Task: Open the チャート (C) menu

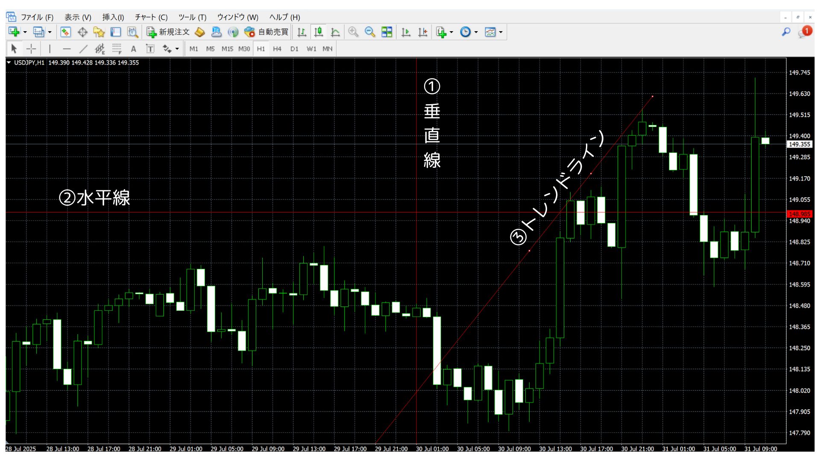Action: 151,17
